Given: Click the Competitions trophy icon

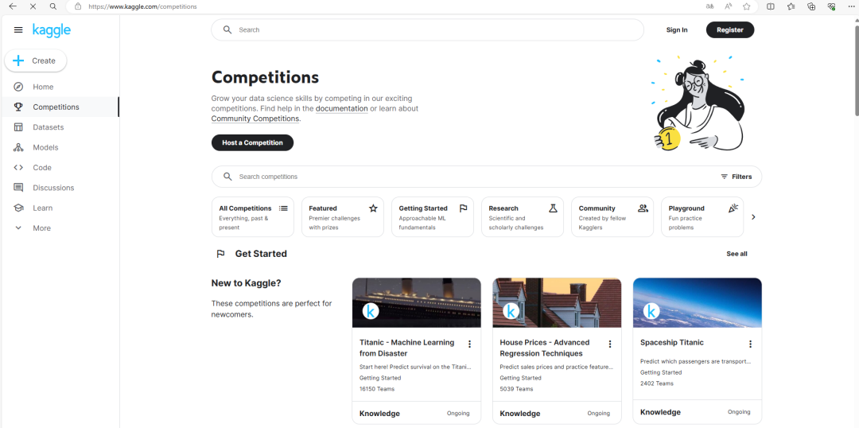Looking at the screenshot, I should (x=18, y=107).
